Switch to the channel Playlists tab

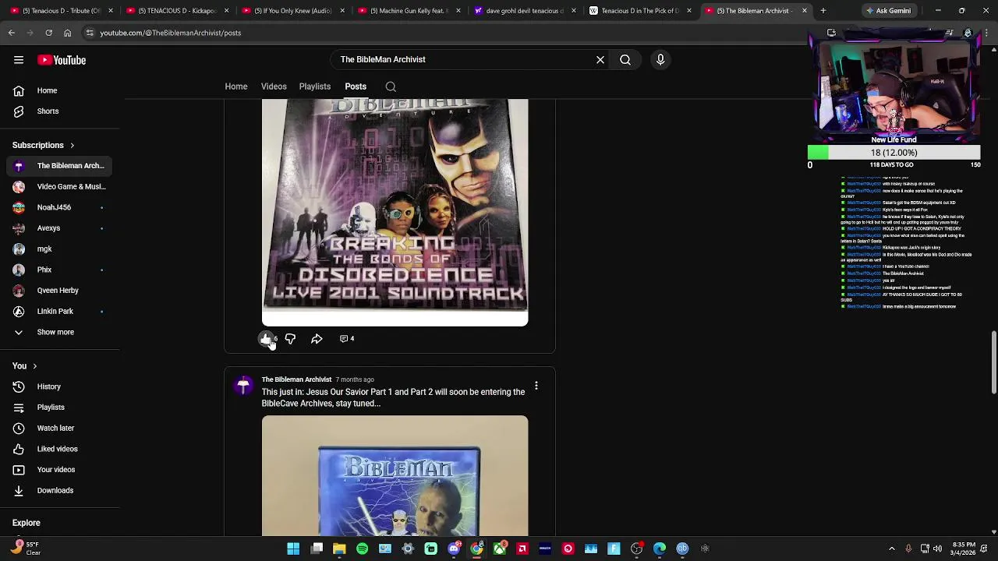[315, 86]
